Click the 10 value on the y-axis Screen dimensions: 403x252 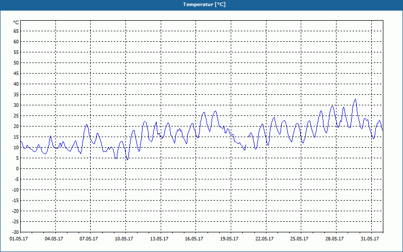pyautogui.click(x=16, y=148)
